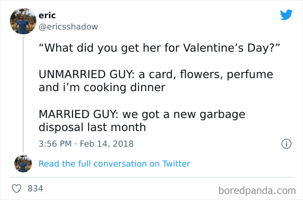The width and height of the screenshot is (303, 200).
Task: Click the 834 likes count
Action: pos(35,189)
